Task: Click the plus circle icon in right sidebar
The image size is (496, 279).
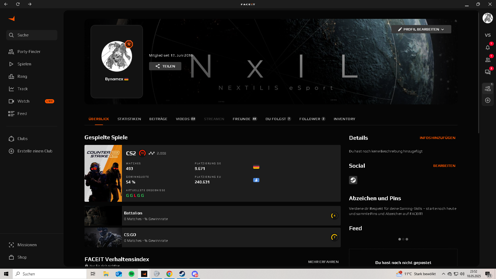Action: click(487, 100)
